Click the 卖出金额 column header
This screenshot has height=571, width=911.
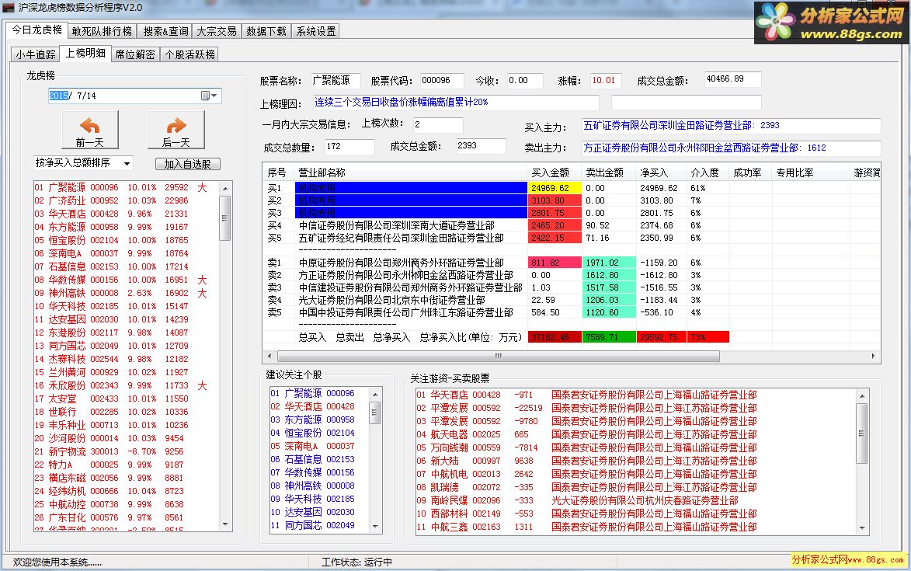point(608,172)
